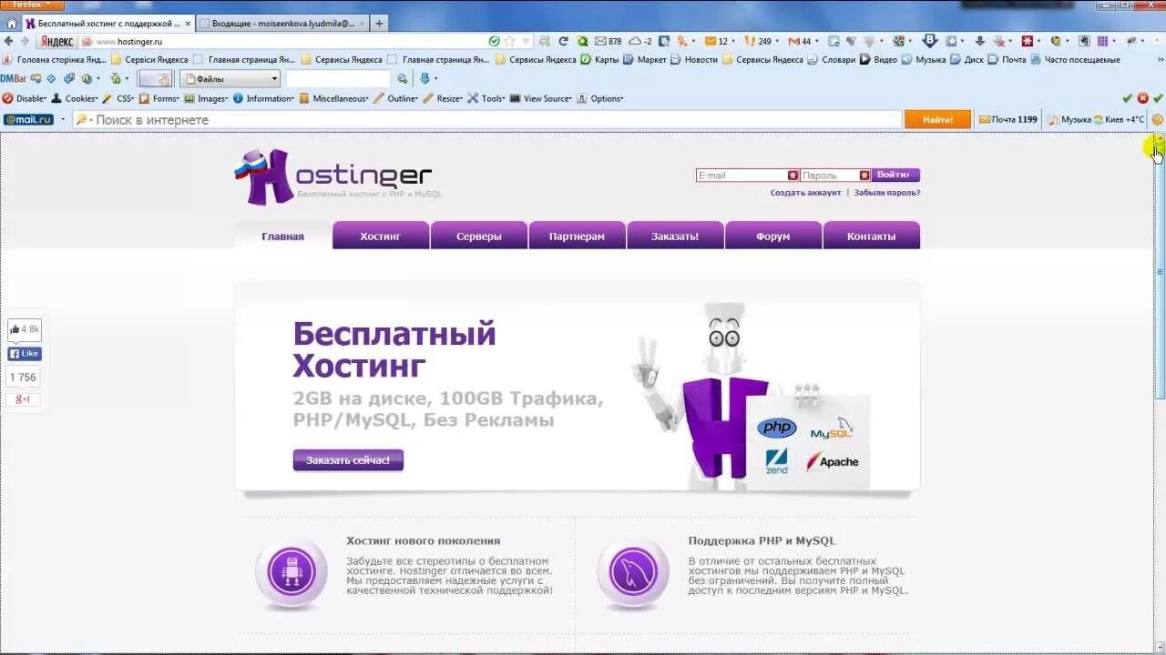Focus the Пароль password field
The image size is (1166, 655).
(835, 175)
